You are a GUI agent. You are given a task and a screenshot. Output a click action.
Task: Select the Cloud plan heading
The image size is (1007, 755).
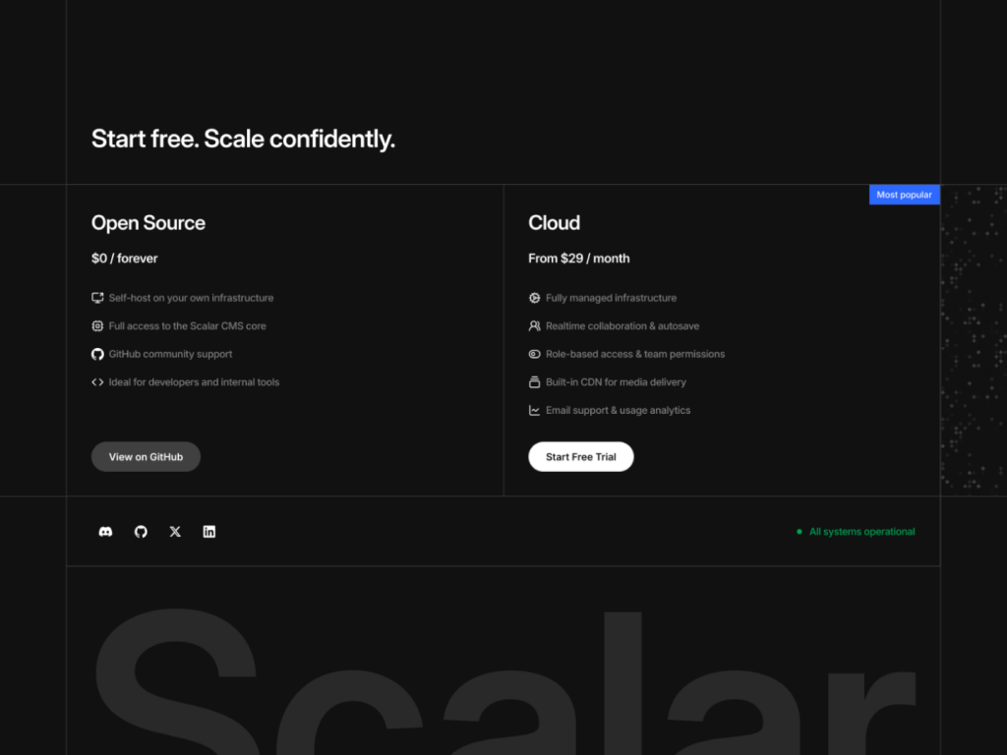[554, 223]
